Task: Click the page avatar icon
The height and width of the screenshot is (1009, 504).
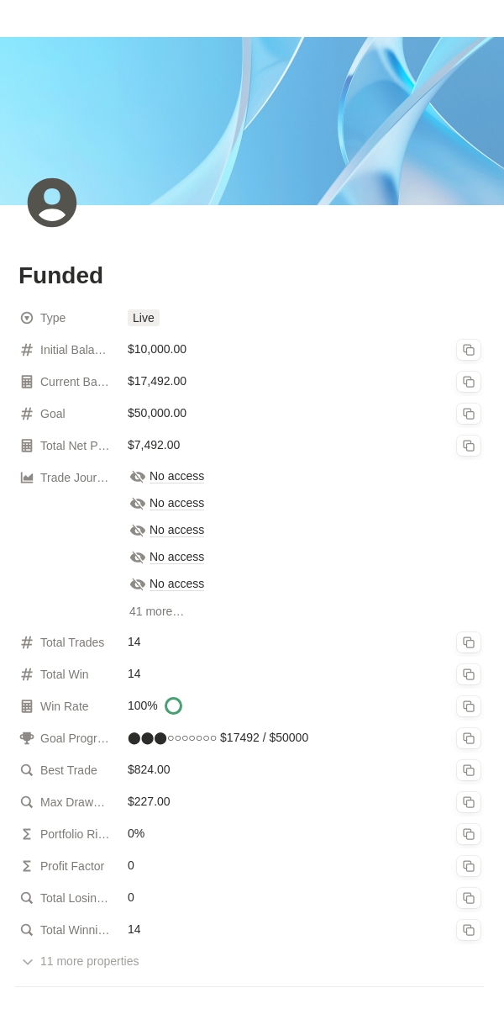Action: coord(52,203)
